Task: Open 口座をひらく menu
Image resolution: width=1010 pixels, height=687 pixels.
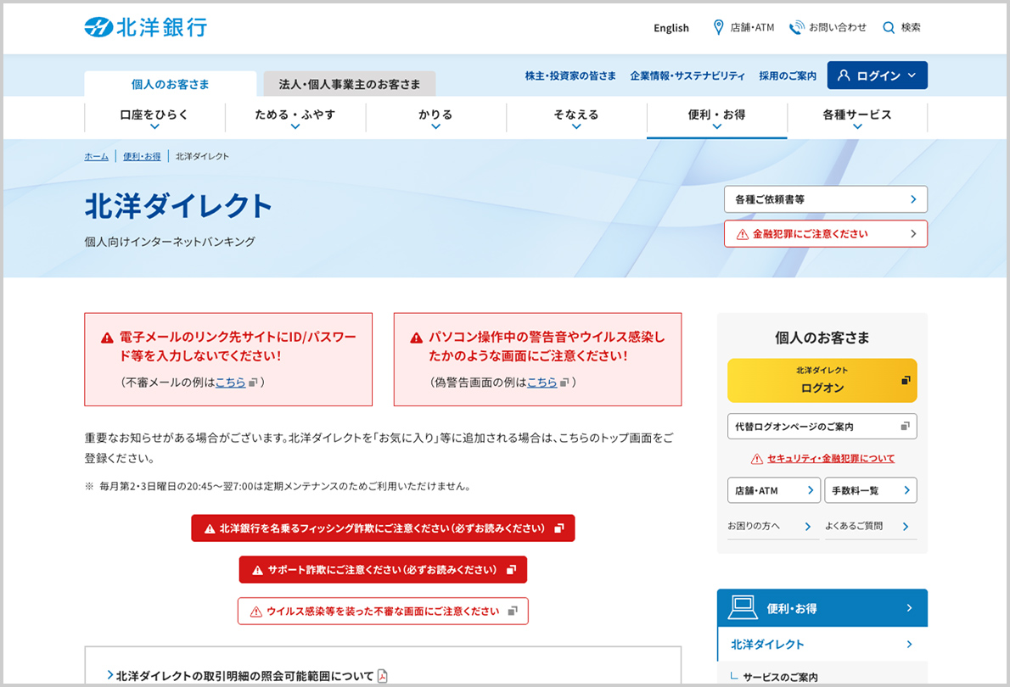Action: 154,117
